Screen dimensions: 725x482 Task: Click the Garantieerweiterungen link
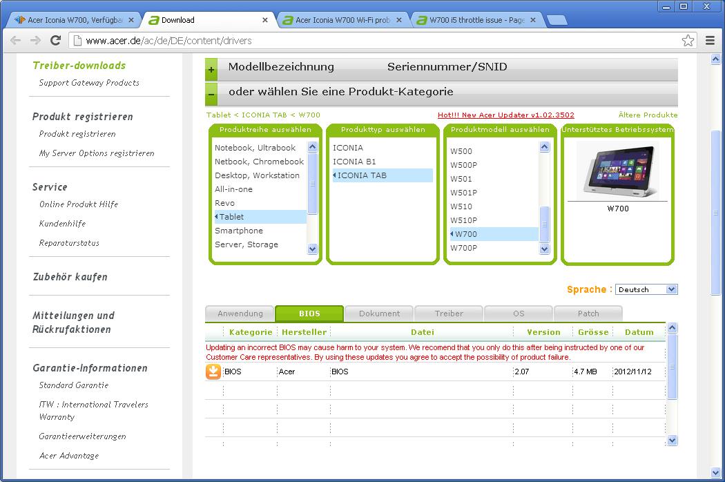(x=82, y=436)
